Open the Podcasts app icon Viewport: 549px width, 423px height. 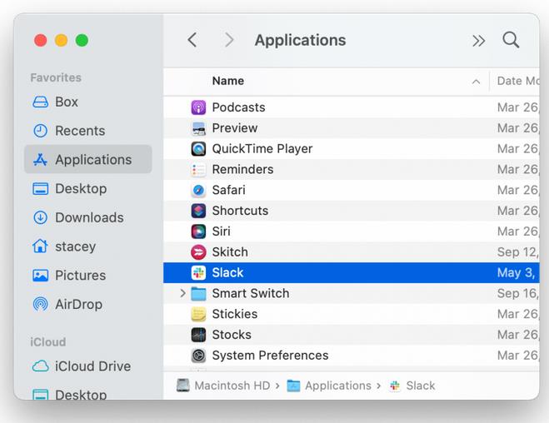pyautogui.click(x=198, y=107)
